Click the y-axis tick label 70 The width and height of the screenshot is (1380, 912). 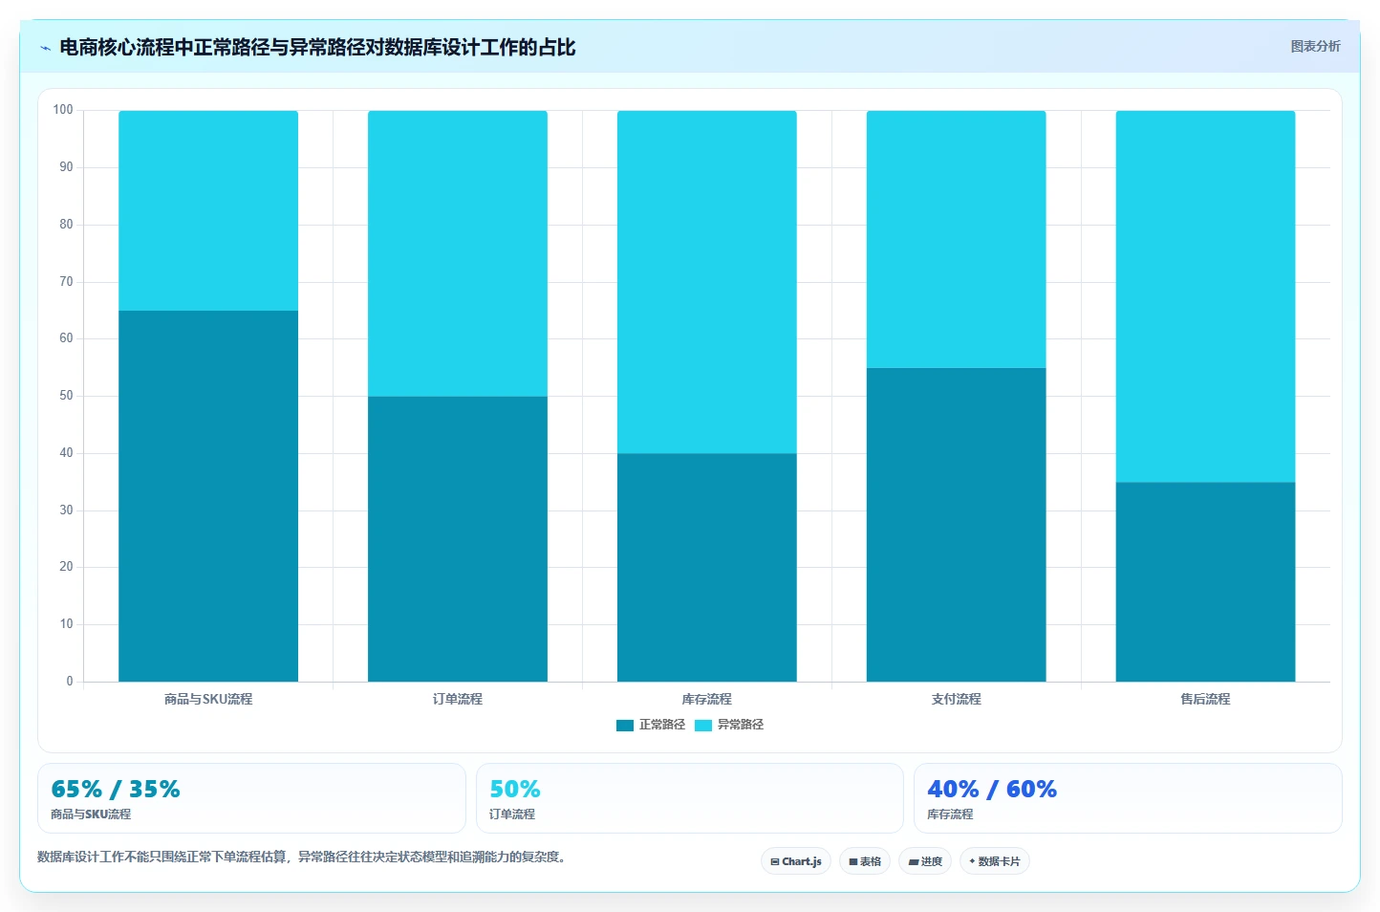tap(66, 282)
